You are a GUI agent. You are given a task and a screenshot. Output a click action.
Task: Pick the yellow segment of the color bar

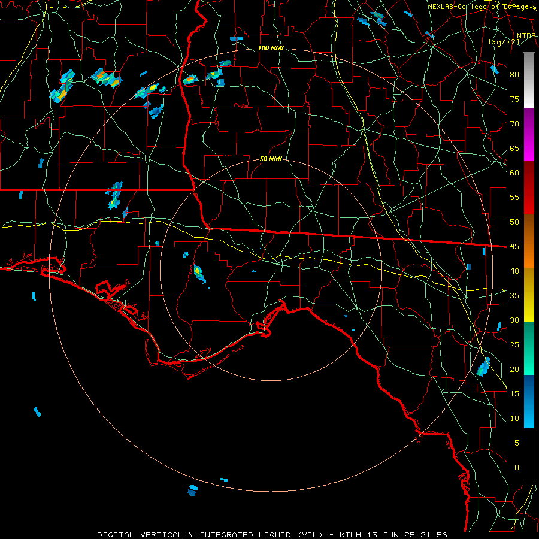pyautogui.click(x=529, y=295)
